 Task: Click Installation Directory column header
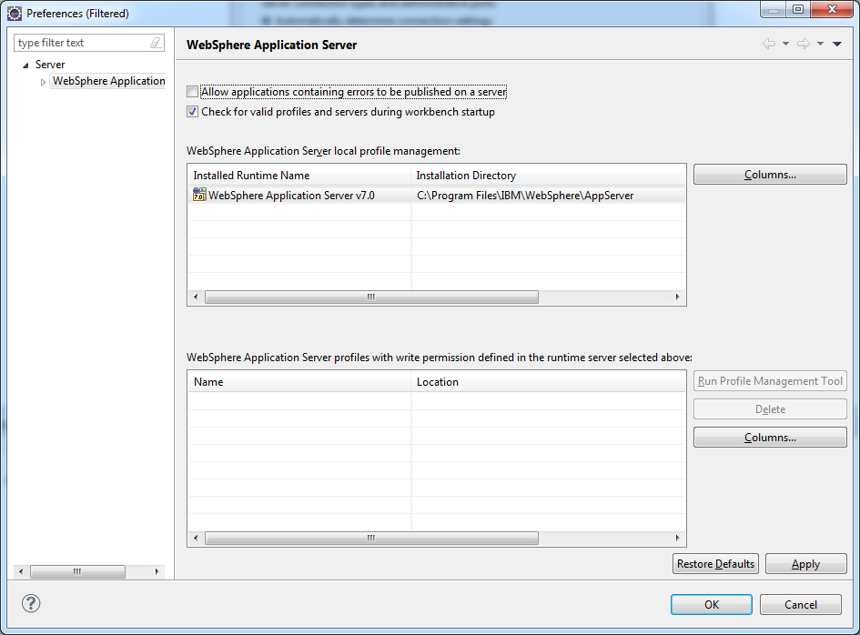coord(548,176)
